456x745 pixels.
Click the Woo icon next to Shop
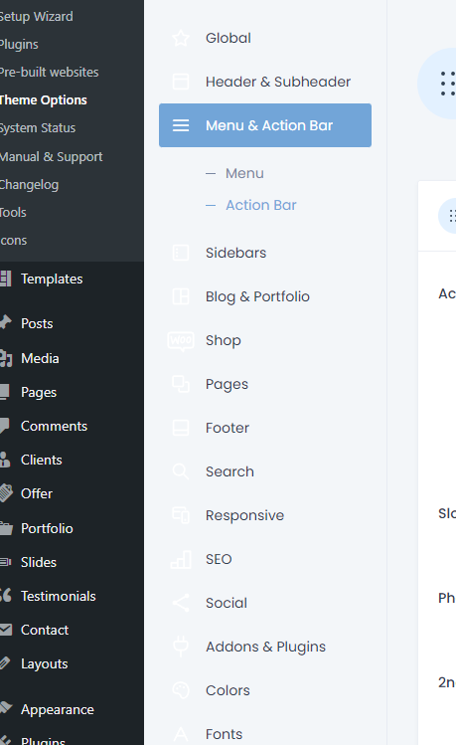(181, 340)
